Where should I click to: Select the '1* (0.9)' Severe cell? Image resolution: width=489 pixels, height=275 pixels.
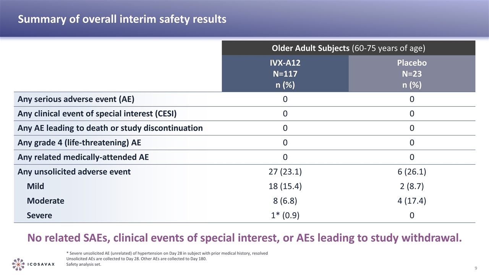pyautogui.click(x=285, y=215)
